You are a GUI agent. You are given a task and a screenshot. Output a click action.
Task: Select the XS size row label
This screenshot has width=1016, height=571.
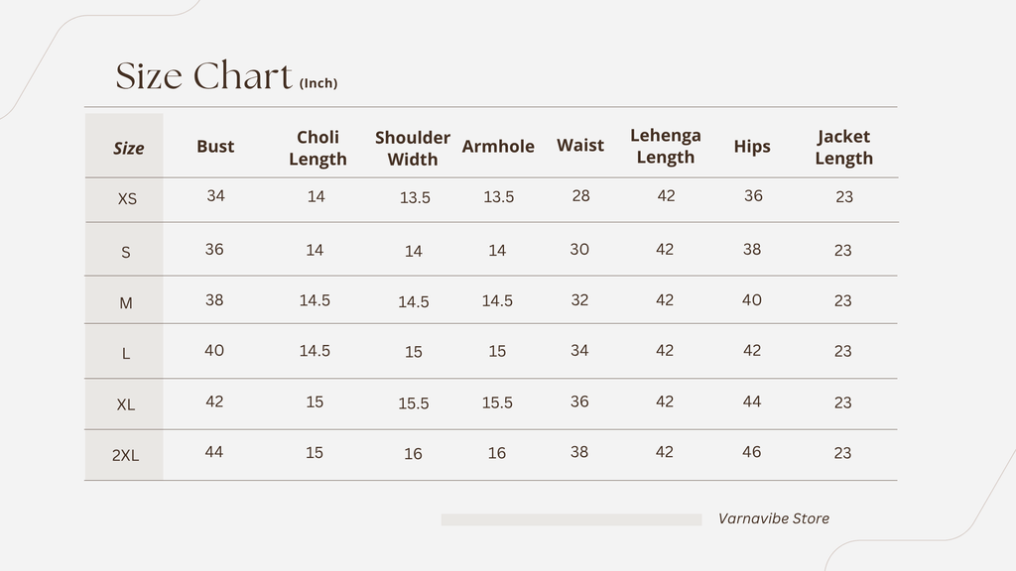[x=127, y=198]
